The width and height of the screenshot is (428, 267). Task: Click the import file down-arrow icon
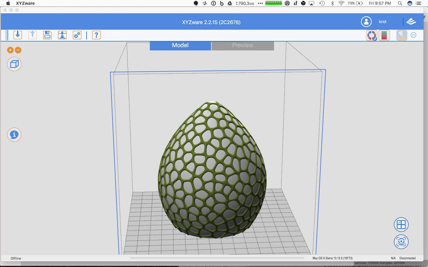coord(18,35)
